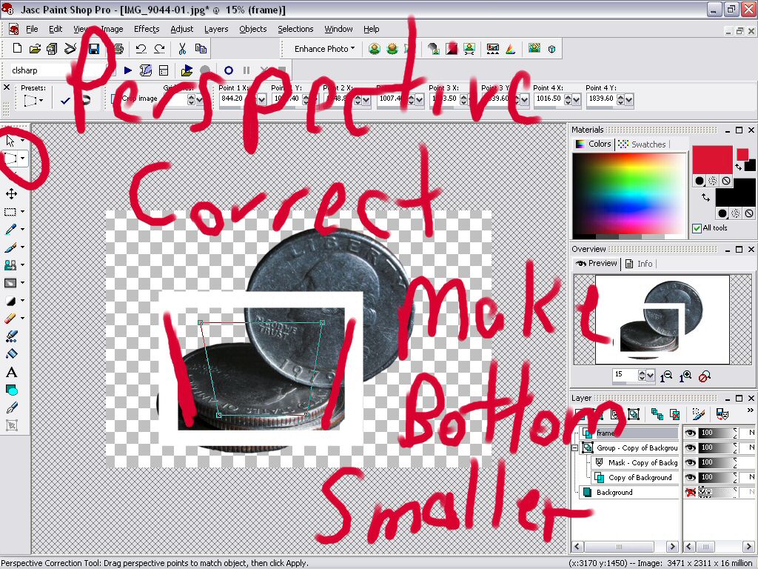Click the Paint Brush tool
The image size is (758, 569).
[x=11, y=247]
